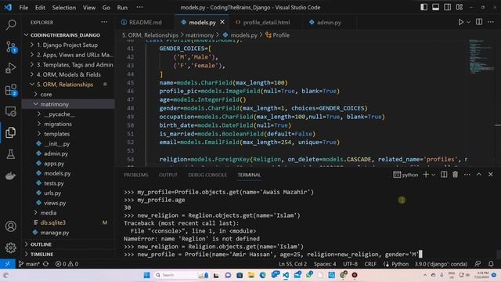
Task: Open Windows Start menu on taskbar
Action: click(146, 275)
